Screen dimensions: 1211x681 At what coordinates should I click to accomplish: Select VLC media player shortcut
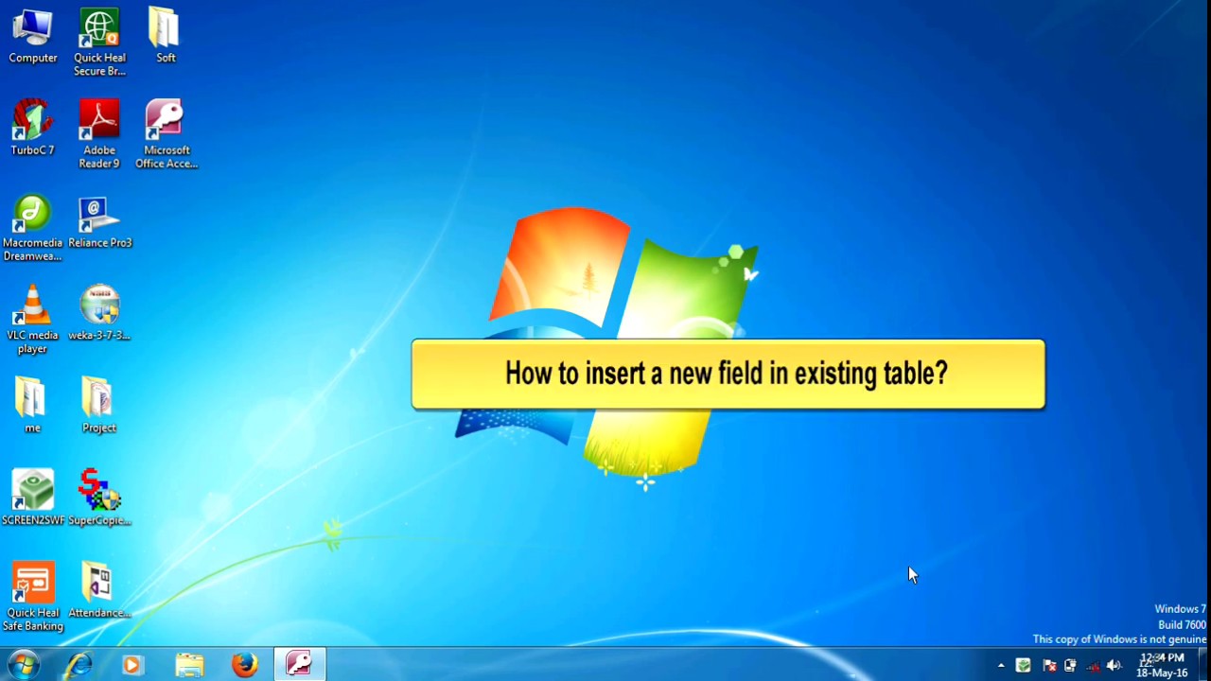point(33,320)
